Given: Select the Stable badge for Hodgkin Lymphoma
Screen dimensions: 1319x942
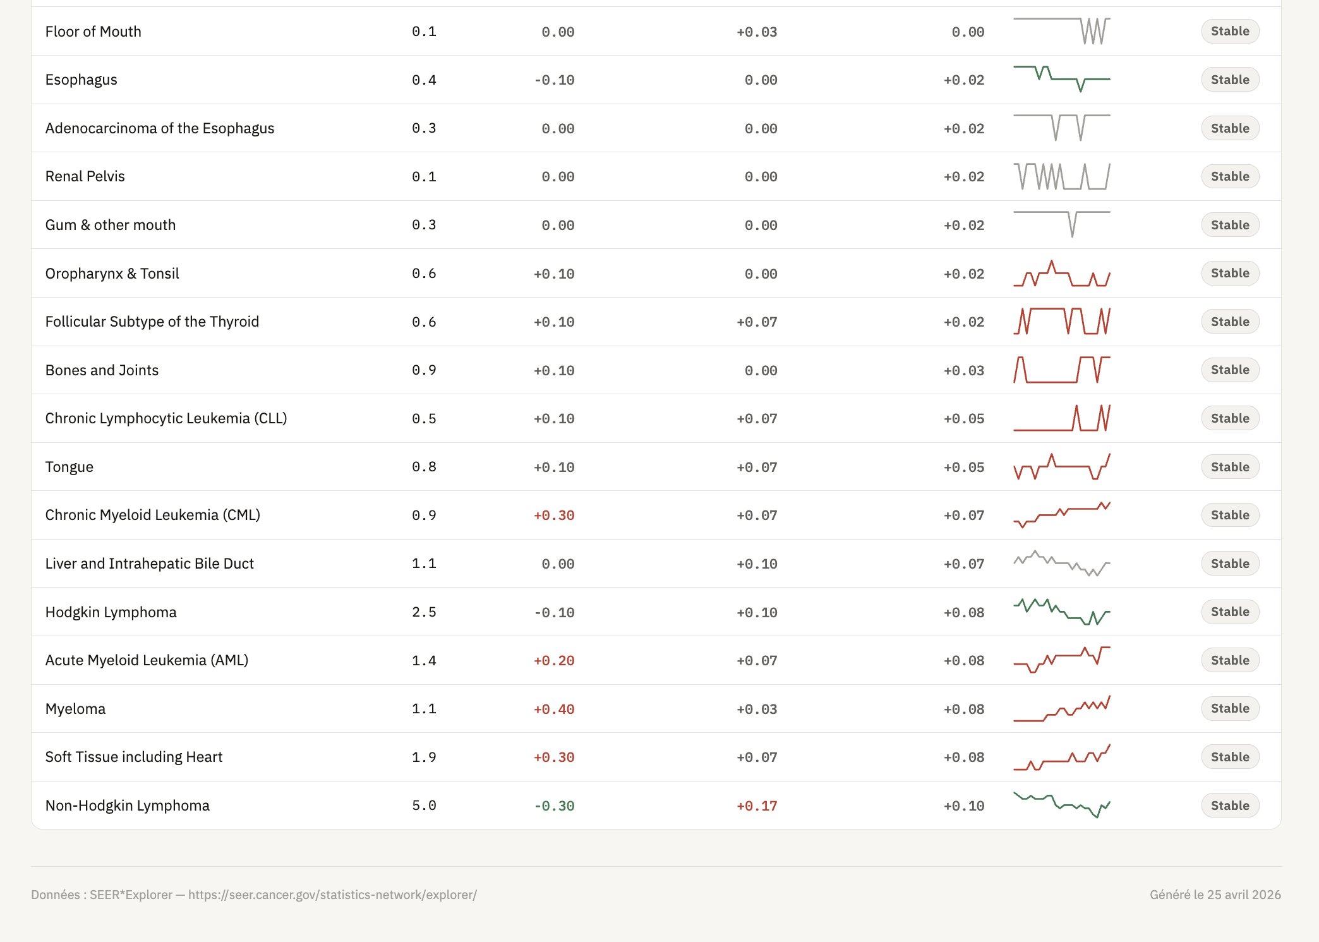Looking at the screenshot, I should 1230,612.
